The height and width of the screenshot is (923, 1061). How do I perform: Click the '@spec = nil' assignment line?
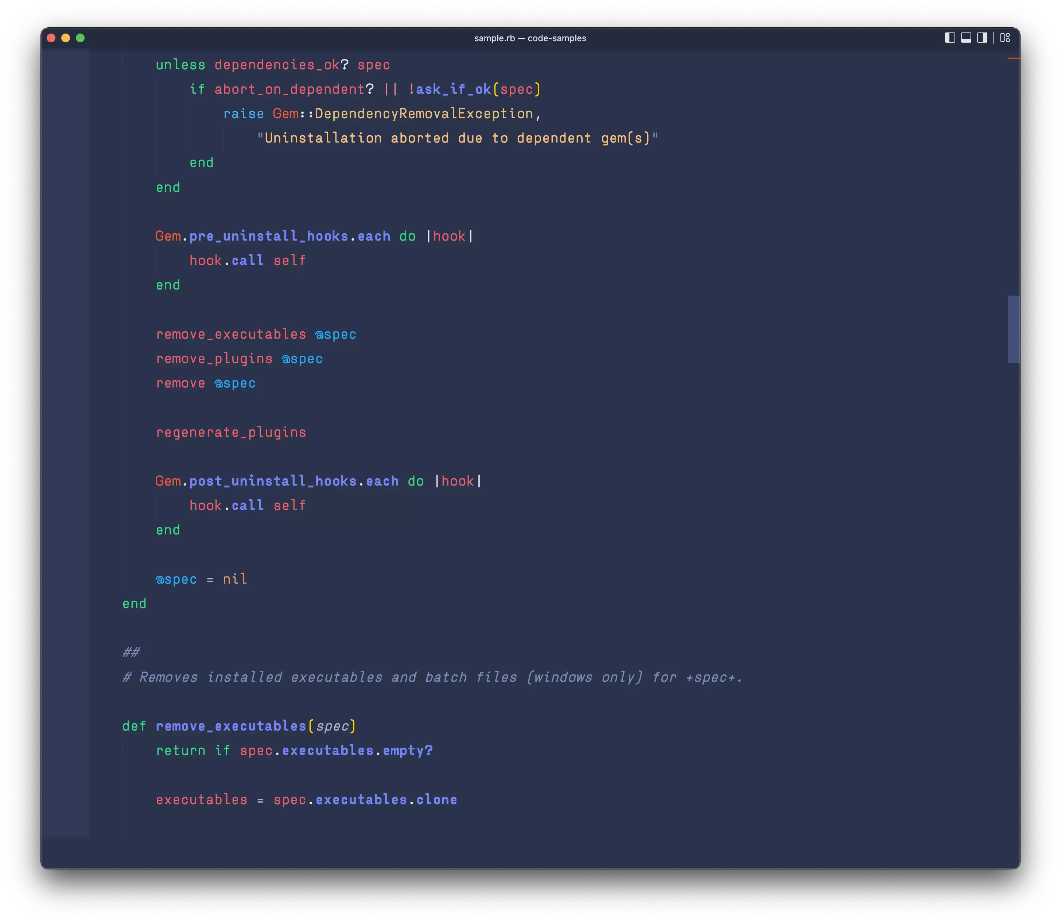click(x=201, y=579)
